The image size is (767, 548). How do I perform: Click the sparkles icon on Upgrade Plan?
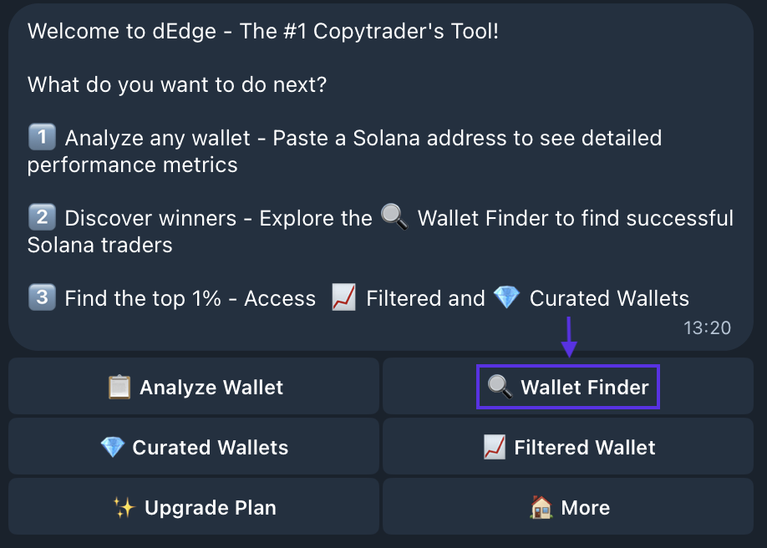[124, 508]
